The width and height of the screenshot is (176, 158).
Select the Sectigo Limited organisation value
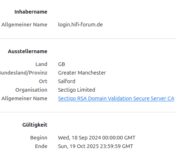77,90
